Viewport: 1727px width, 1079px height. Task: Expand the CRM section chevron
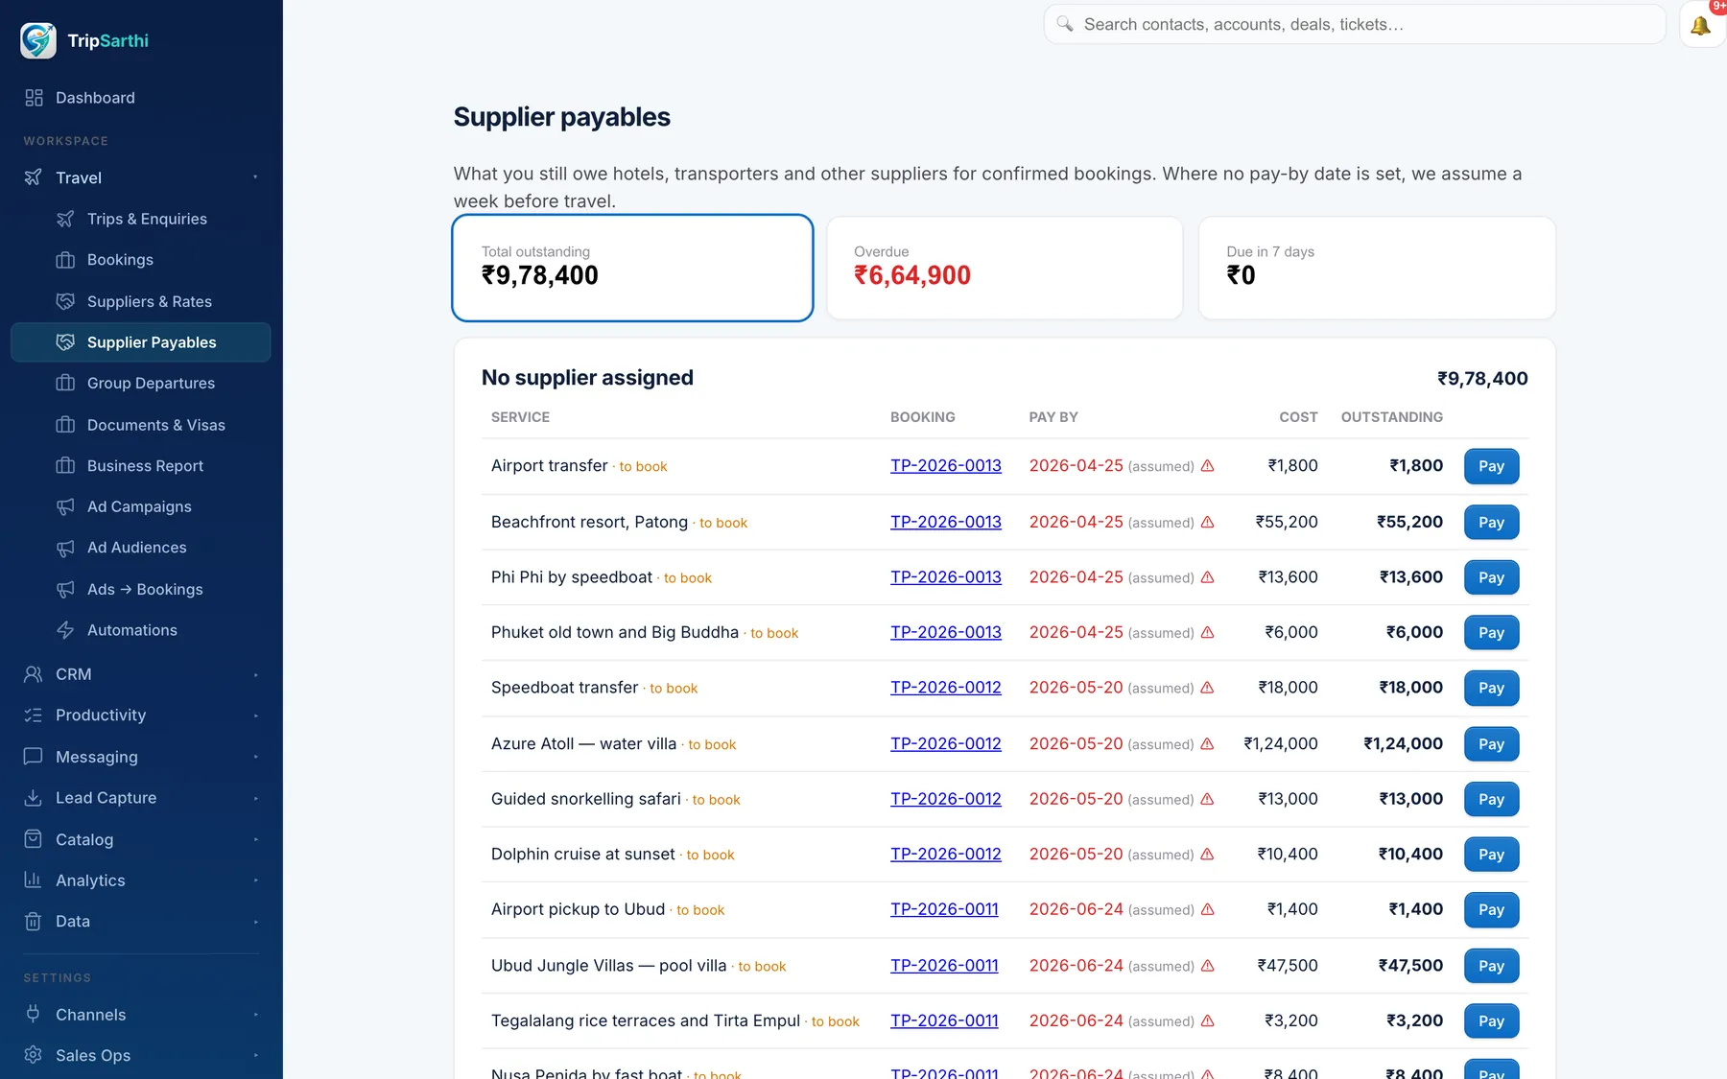255,674
